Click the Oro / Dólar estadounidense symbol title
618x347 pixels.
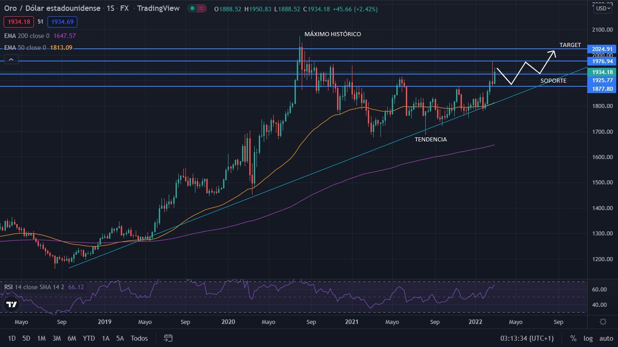click(x=52, y=9)
